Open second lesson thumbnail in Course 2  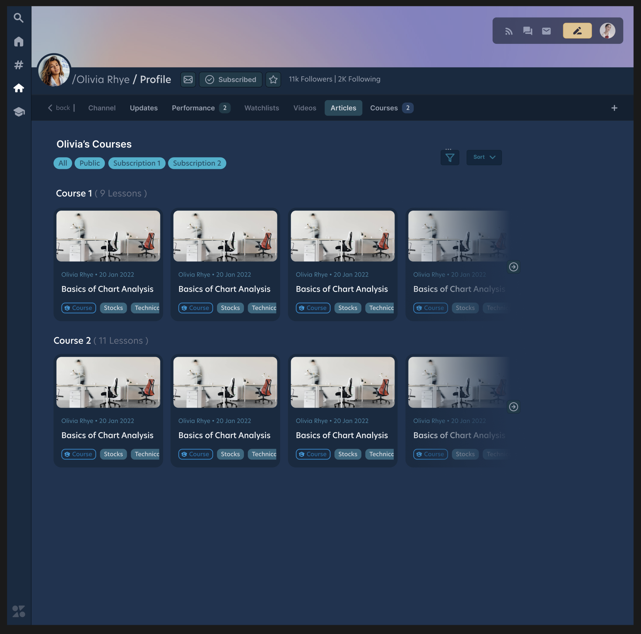tap(225, 382)
